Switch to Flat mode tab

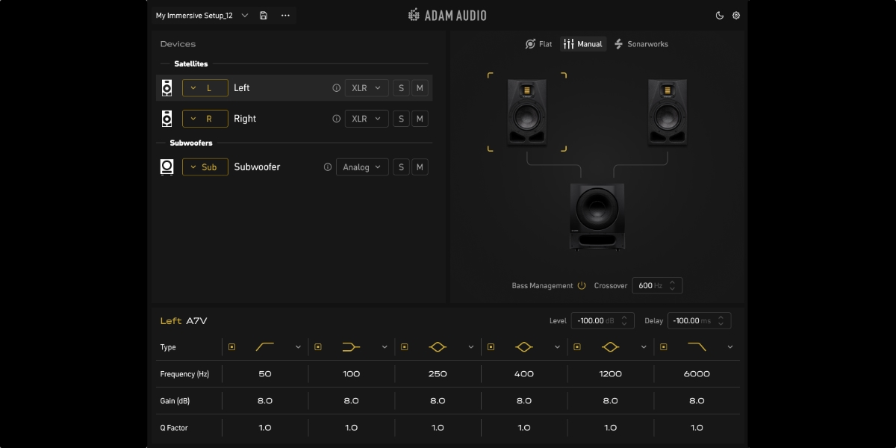click(x=538, y=44)
